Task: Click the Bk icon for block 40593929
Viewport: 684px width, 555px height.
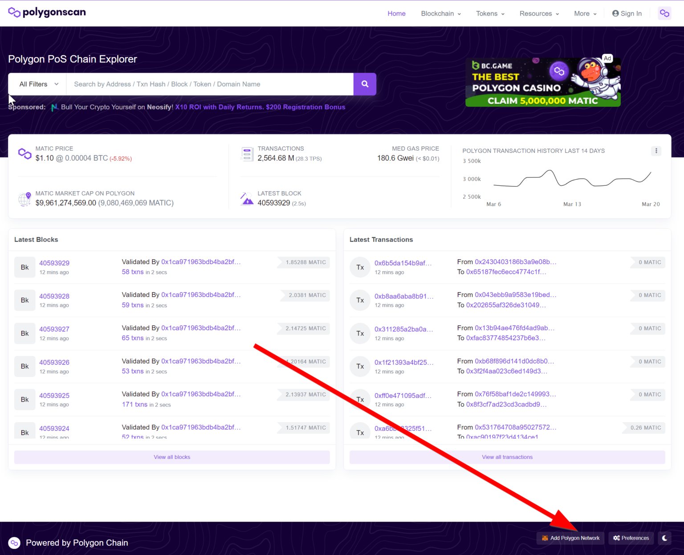Action: click(24, 267)
